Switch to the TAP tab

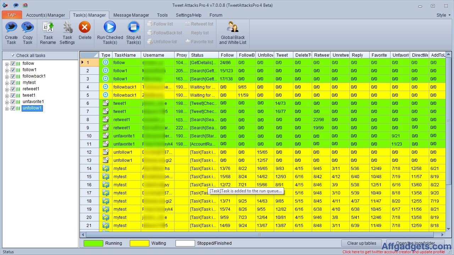point(12,15)
